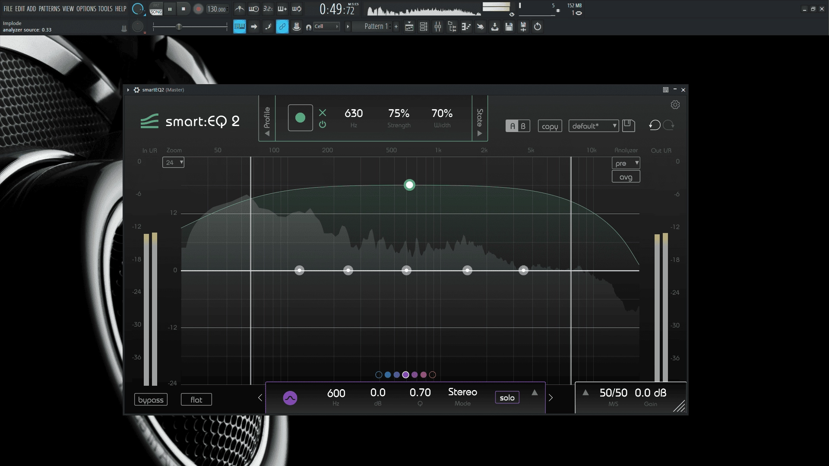This screenshot has width=829, height=466.
Task: Open the channel rack icon
Action: click(424, 27)
